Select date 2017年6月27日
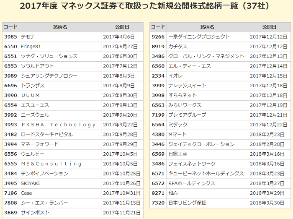 [x=120, y=47]
